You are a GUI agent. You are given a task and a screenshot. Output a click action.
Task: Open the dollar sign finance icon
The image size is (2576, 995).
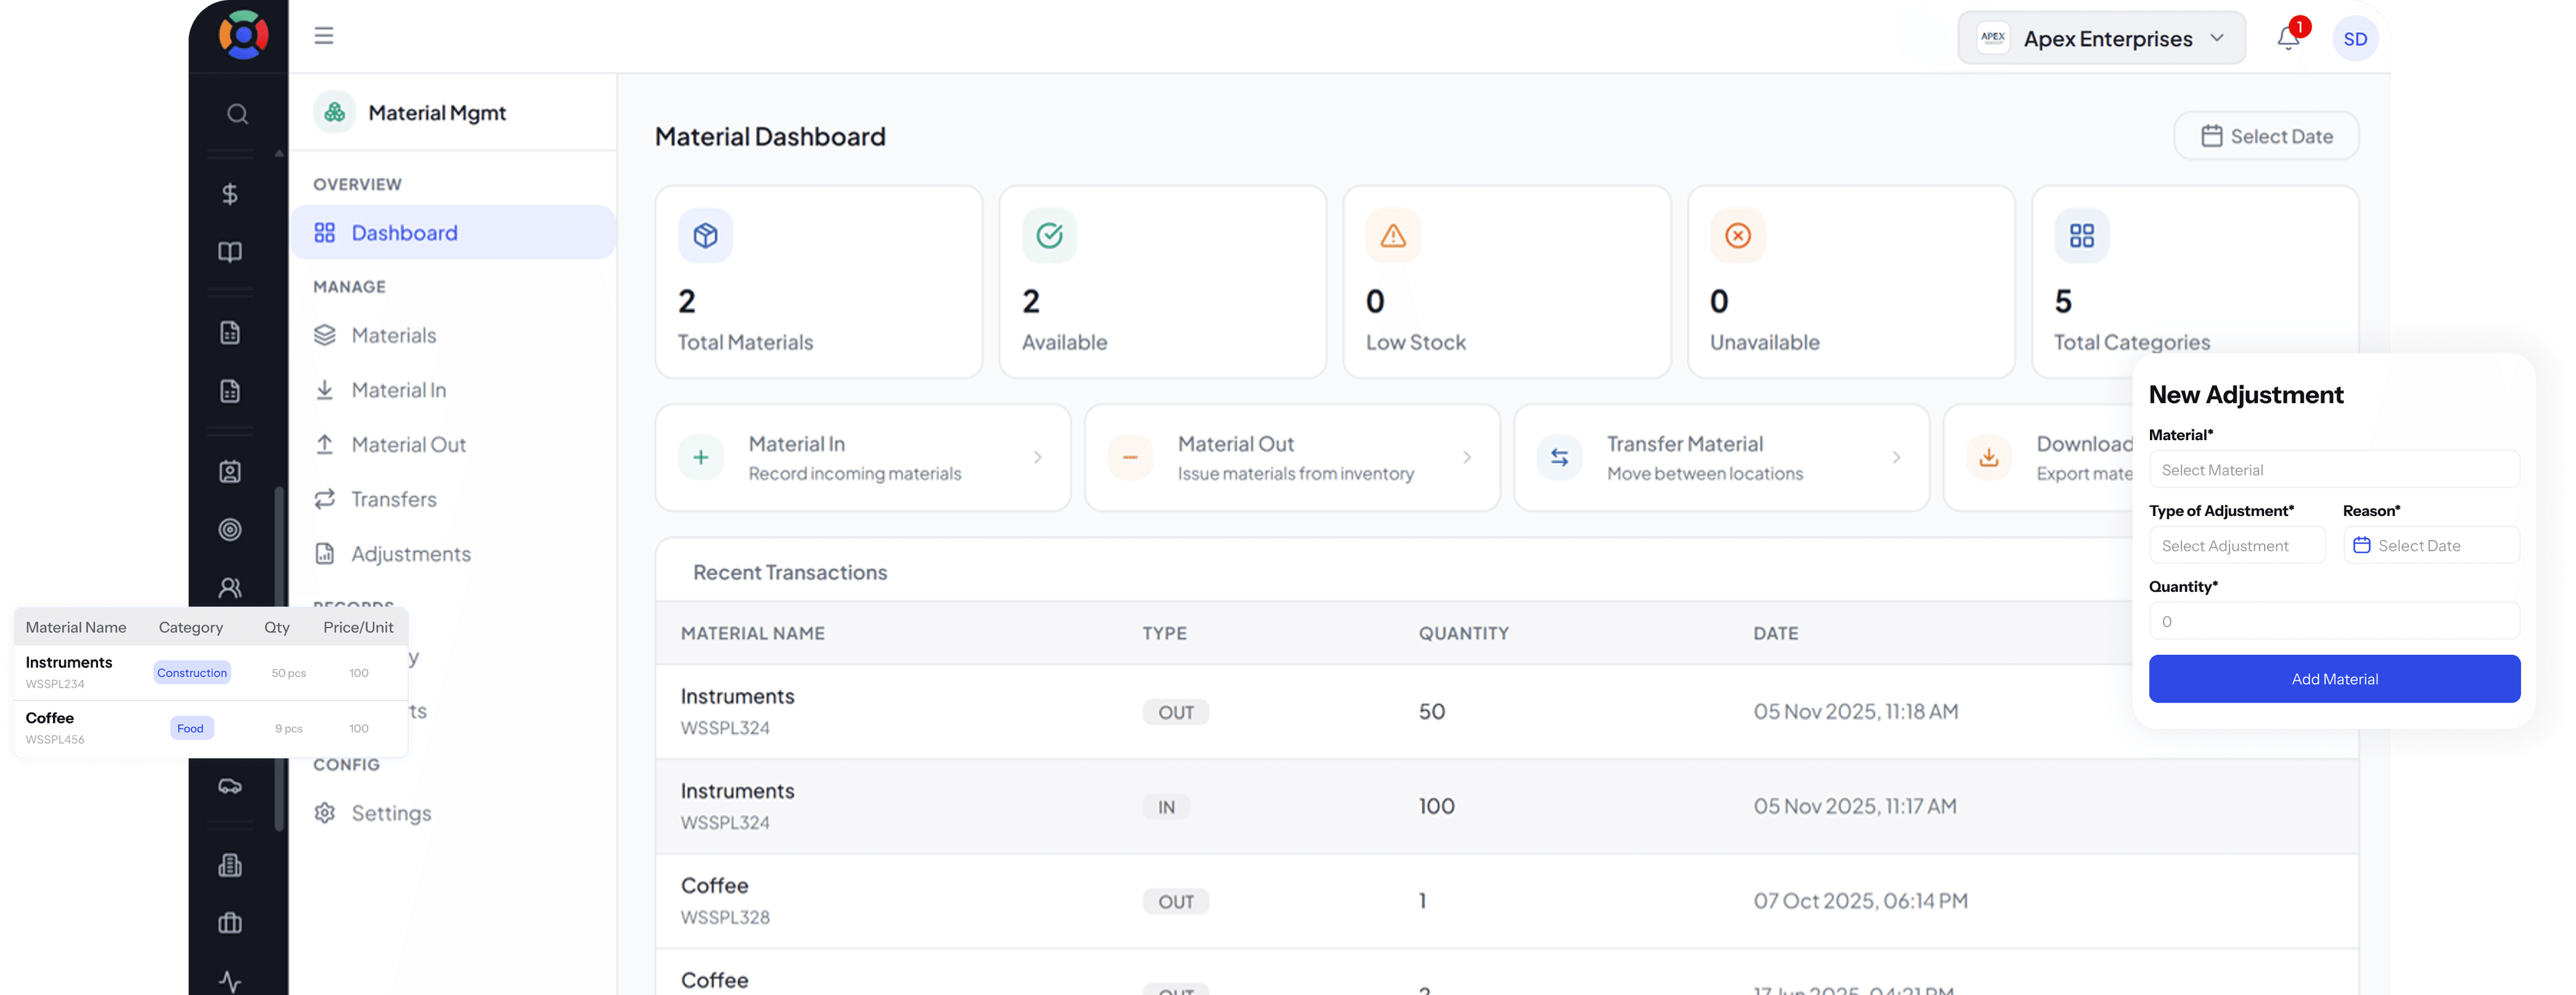tap(230, 193)
